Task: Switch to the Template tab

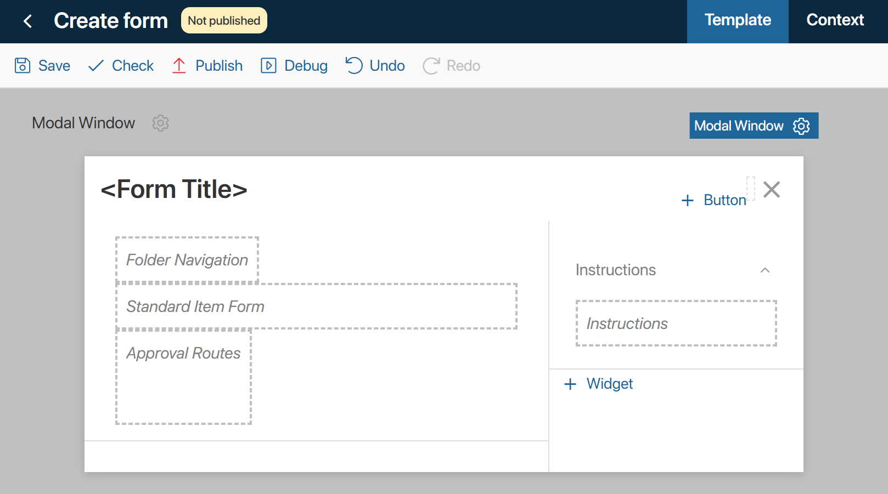Action: [738, 21]
